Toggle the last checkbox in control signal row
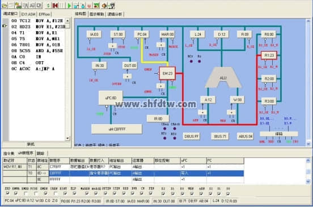Viewport: 313px width, 207px height. 228,193
